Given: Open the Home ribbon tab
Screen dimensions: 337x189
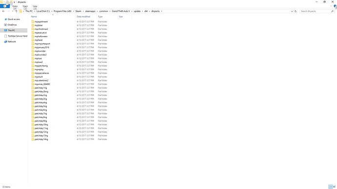Looking at the screenshot, I should pos(15,6).
